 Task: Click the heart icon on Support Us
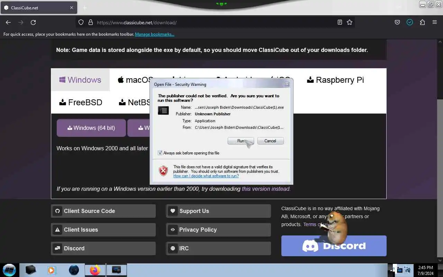[x=173, y=211]
